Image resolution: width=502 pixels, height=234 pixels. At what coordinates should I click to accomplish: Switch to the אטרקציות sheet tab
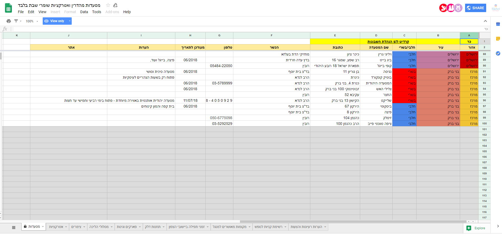(x=56, y=227)
